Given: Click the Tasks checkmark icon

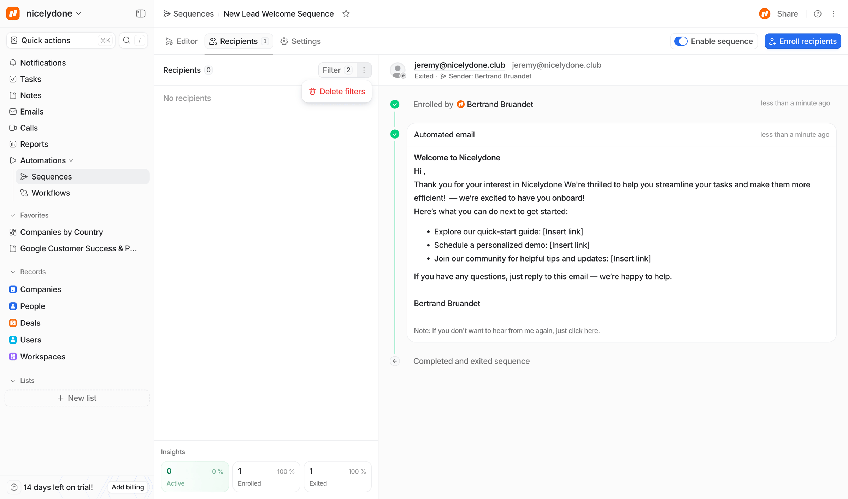Looking at the screenshot, I should tap(13, 79).
